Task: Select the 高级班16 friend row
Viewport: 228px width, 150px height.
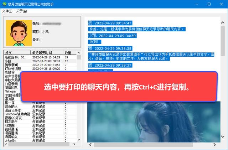Action: pyautogui.click(x=40, y=57)
